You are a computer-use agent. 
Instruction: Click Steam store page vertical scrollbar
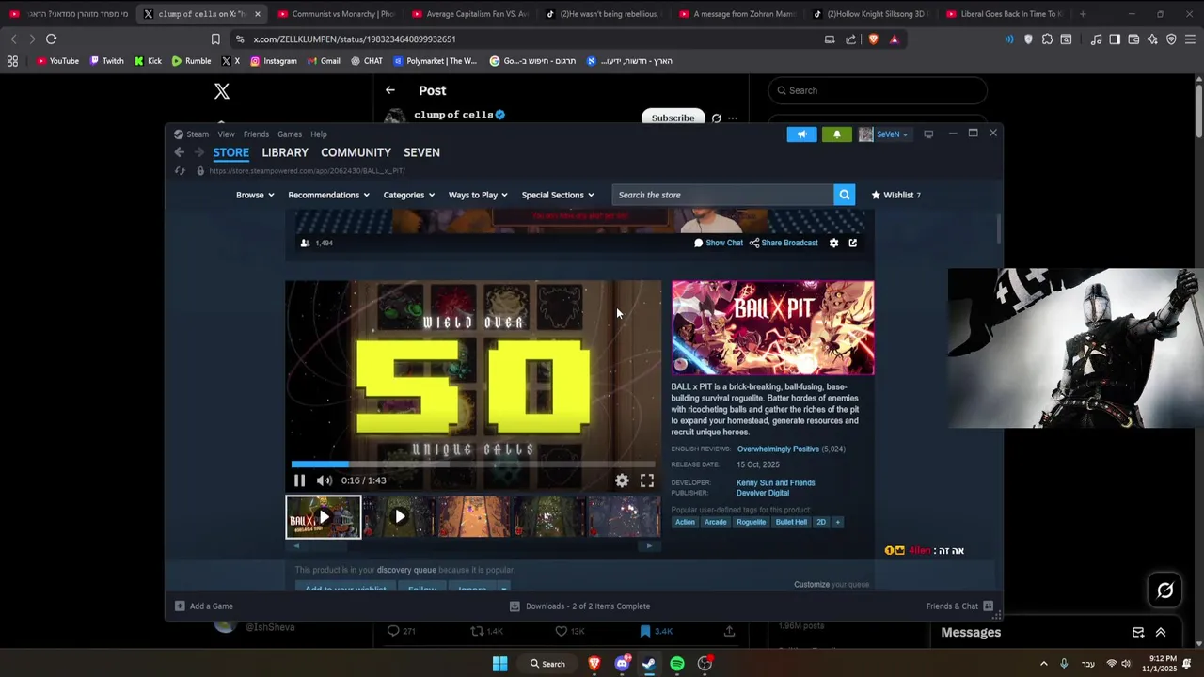(x=998, y=228)
